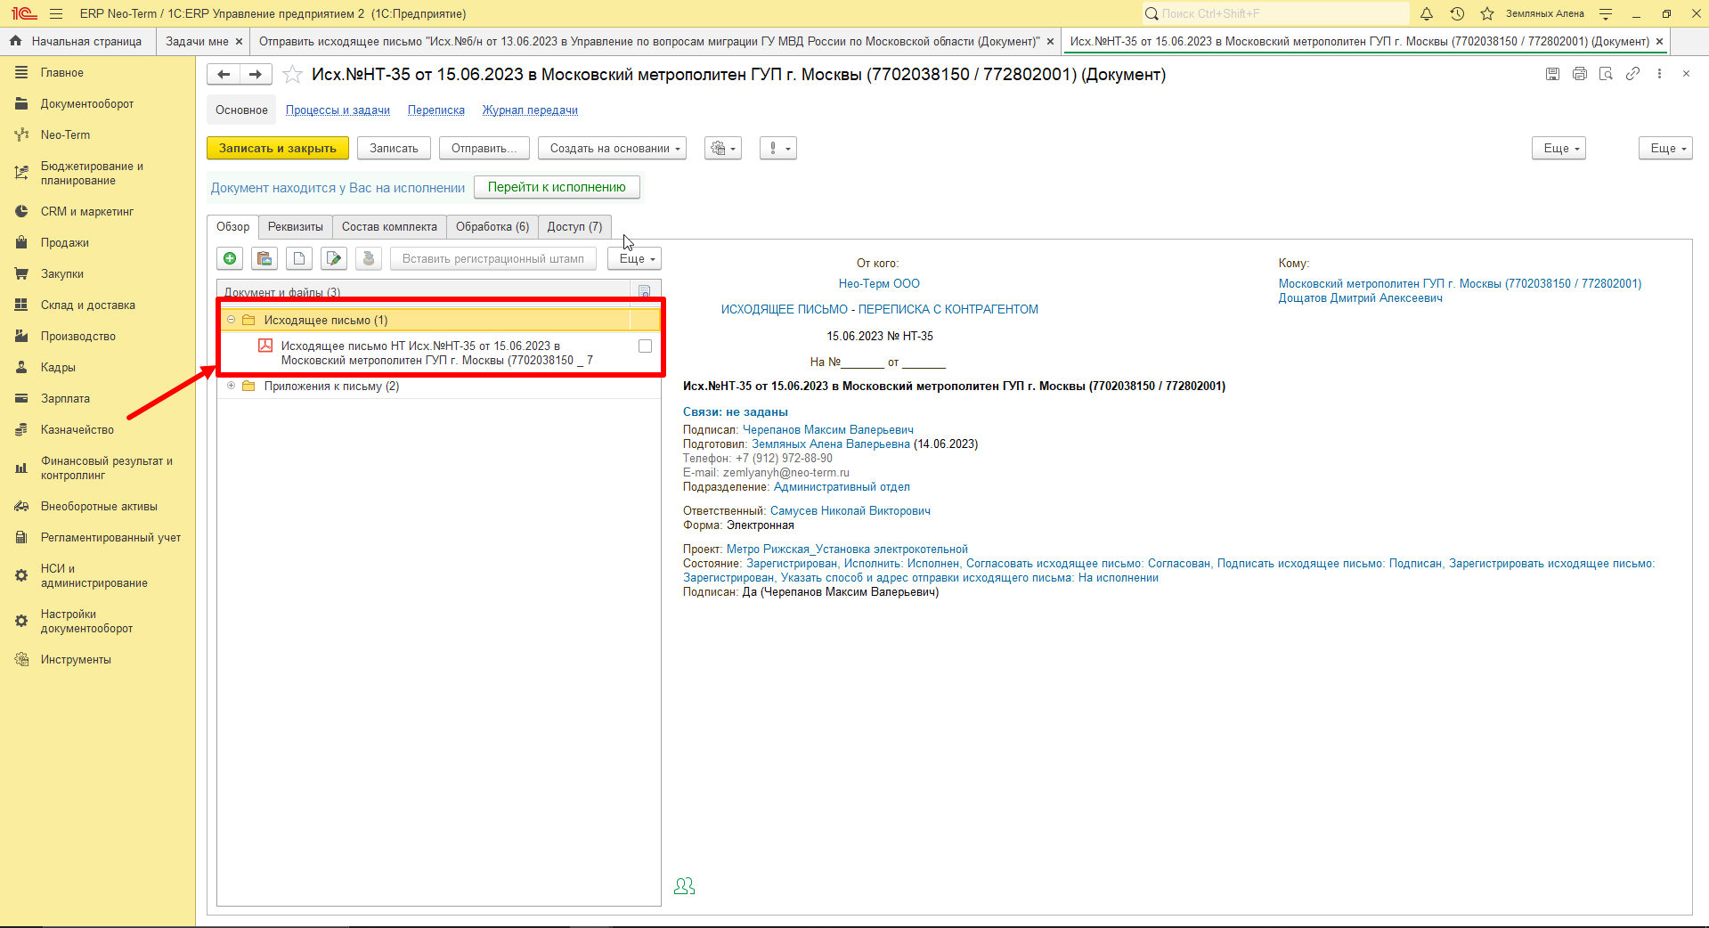This screenshot has width=1709, height=928.
Task: Switch to the Реквизиты tab
Action: pyautogui.click(x=296, y=227)
